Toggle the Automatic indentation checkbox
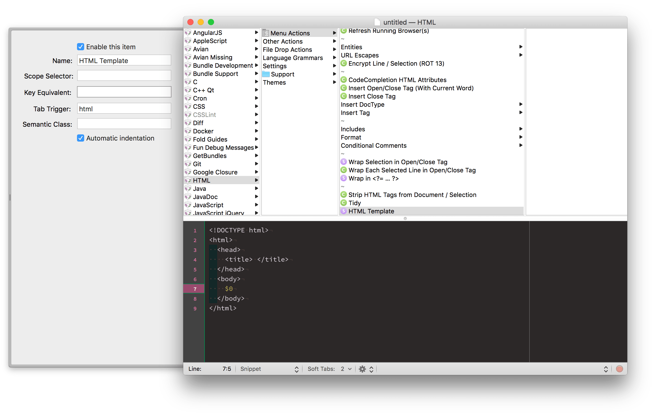The height and width of the screenshot is (416, 656). click(80, 138)
